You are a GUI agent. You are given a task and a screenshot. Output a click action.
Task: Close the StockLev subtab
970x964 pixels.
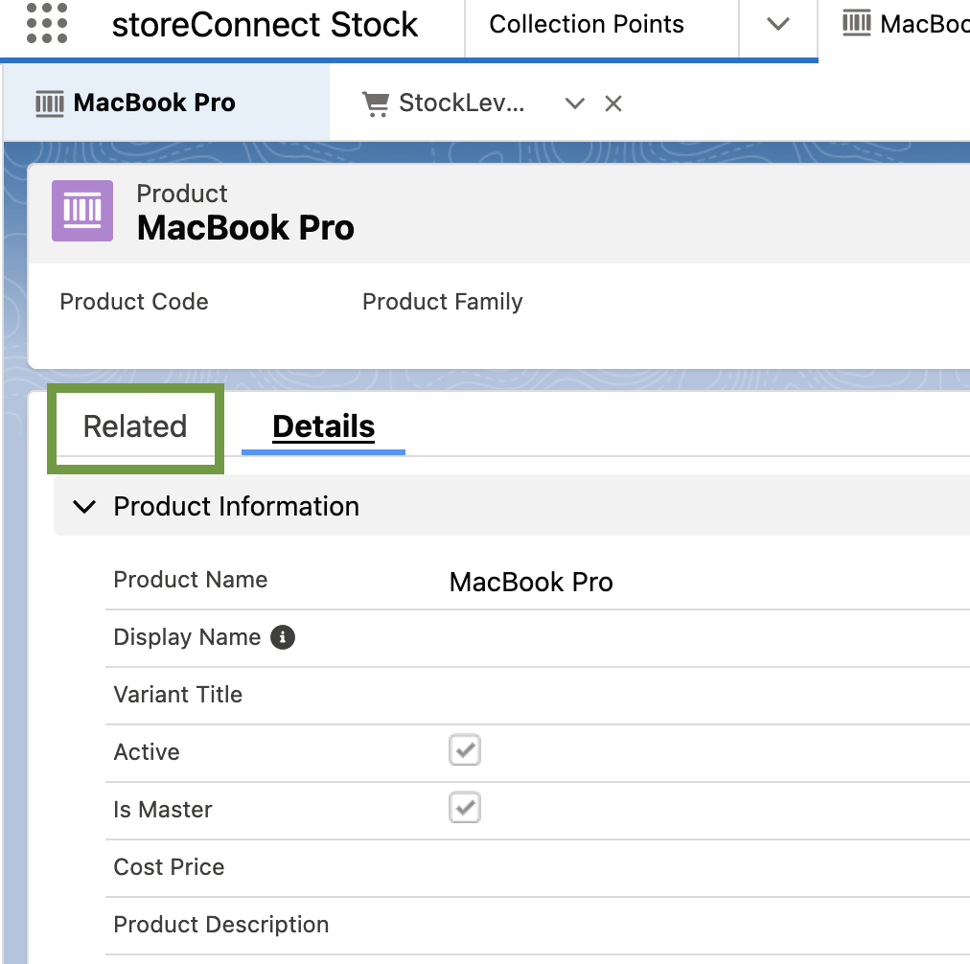pos(613,103)
